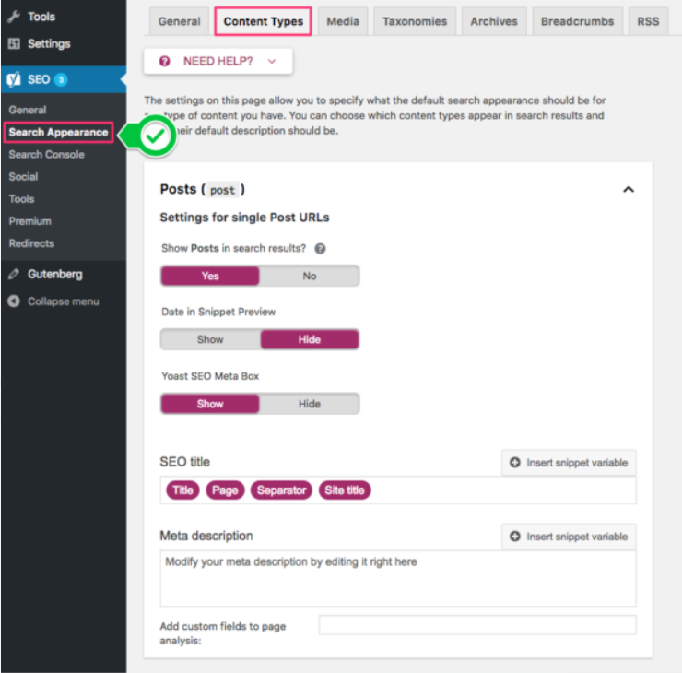Click the Settings sliders icon

tap(14, 43)
